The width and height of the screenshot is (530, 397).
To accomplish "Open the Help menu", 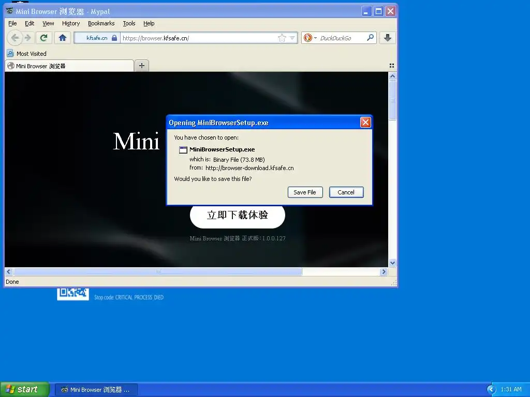I will click(149, 23).
